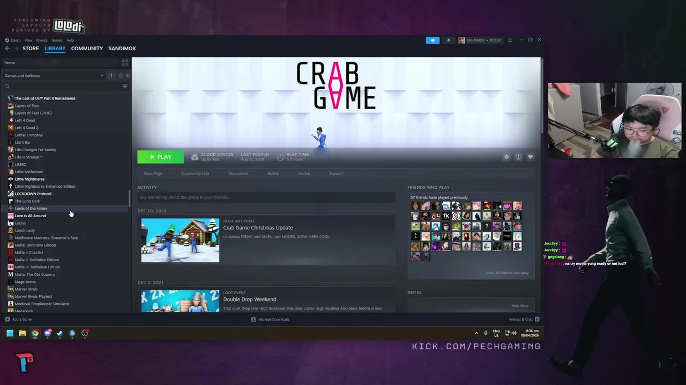Open Google Chrome from the taskbar
Image resolution: width=686 pixels, height=385 pixels.
35,333
